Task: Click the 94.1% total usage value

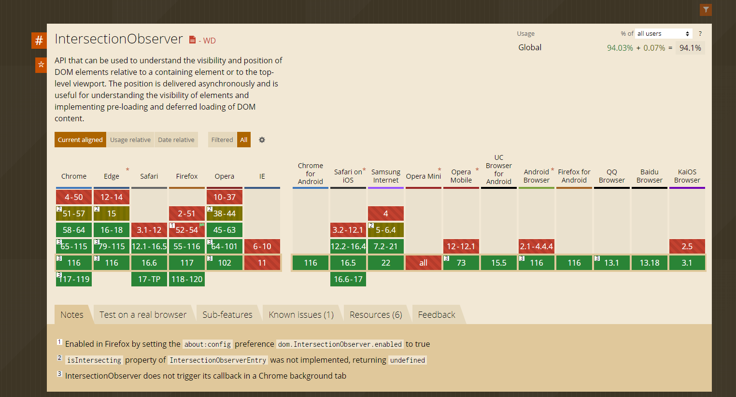Action: click(690, 48)
